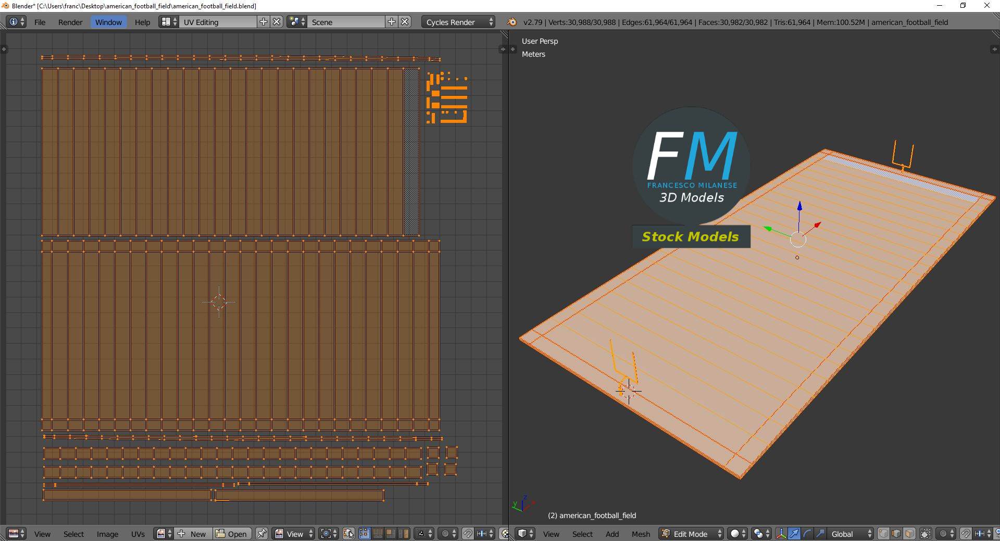Click the Open image button
1000x541 pixels.
232,534
